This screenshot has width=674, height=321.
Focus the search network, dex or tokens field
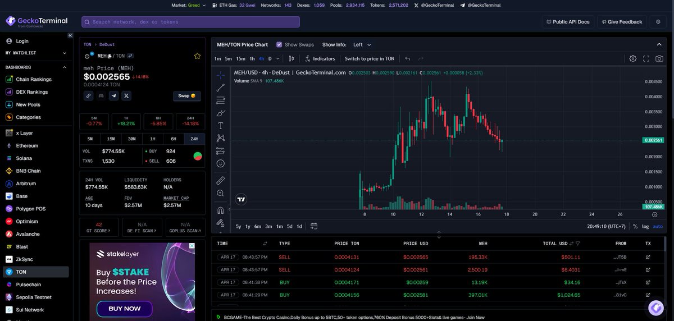pos(190,22)
